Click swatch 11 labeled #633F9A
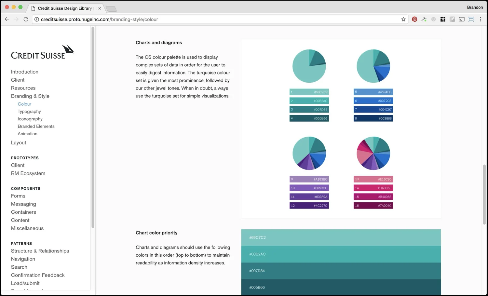The image size is (488, 296). 309,197
